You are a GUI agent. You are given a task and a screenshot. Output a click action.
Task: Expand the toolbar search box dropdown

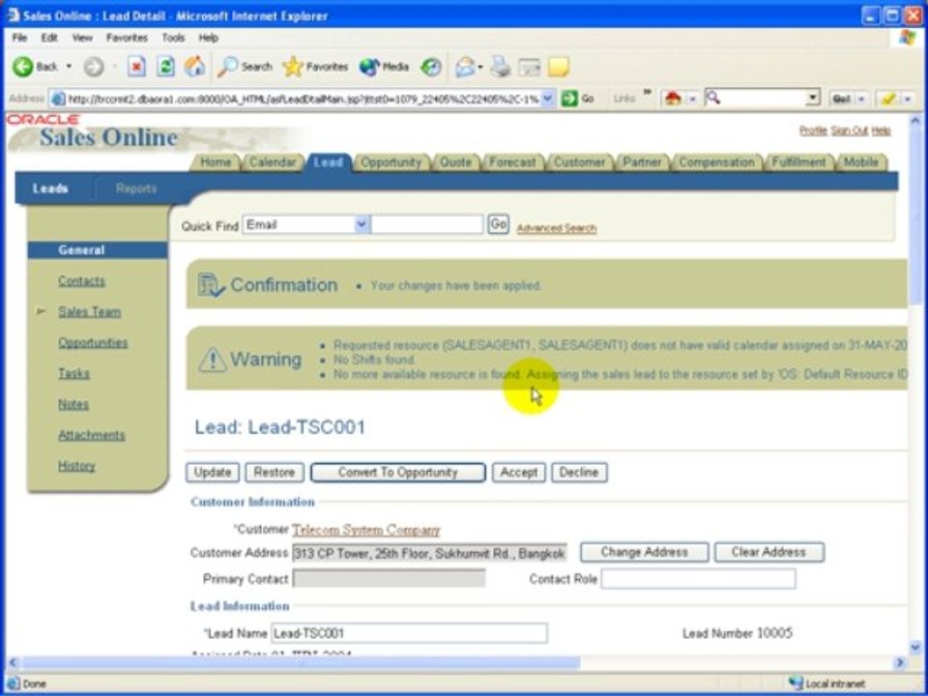click(x=813, y=98)
